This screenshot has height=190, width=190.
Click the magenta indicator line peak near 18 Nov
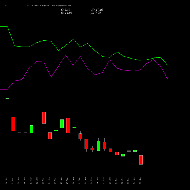(66, 55)
